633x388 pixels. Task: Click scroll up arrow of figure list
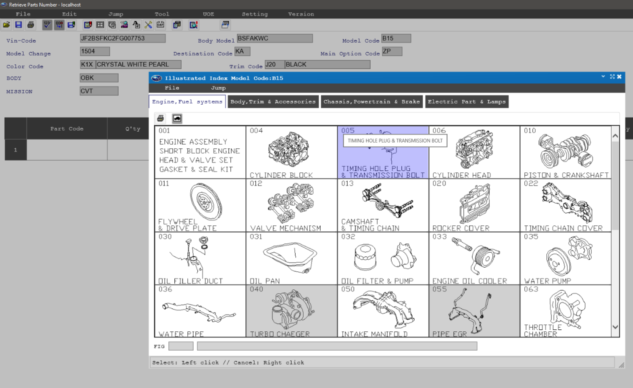tap(615, 135)
